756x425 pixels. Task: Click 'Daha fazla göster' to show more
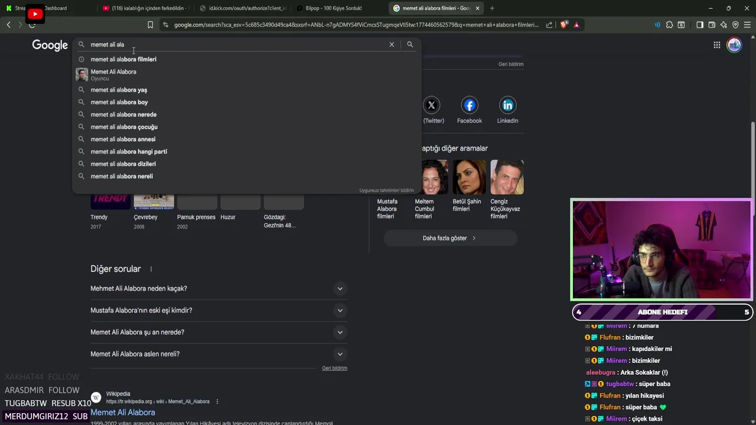tap(450, 238)
